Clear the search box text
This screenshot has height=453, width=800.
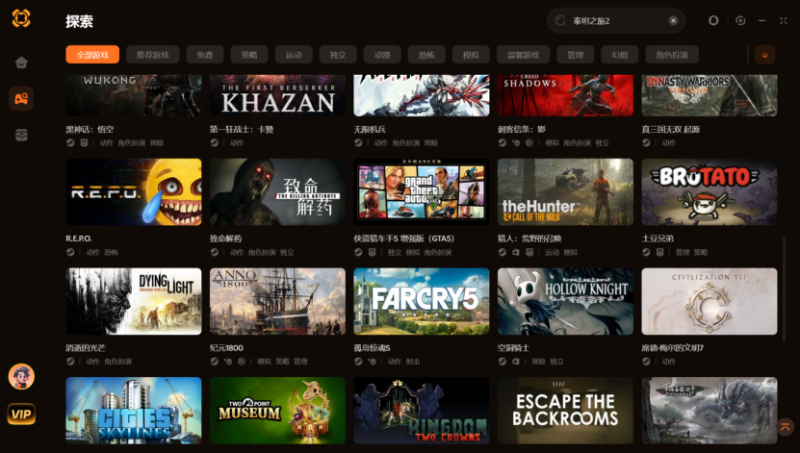click(673, 20)
